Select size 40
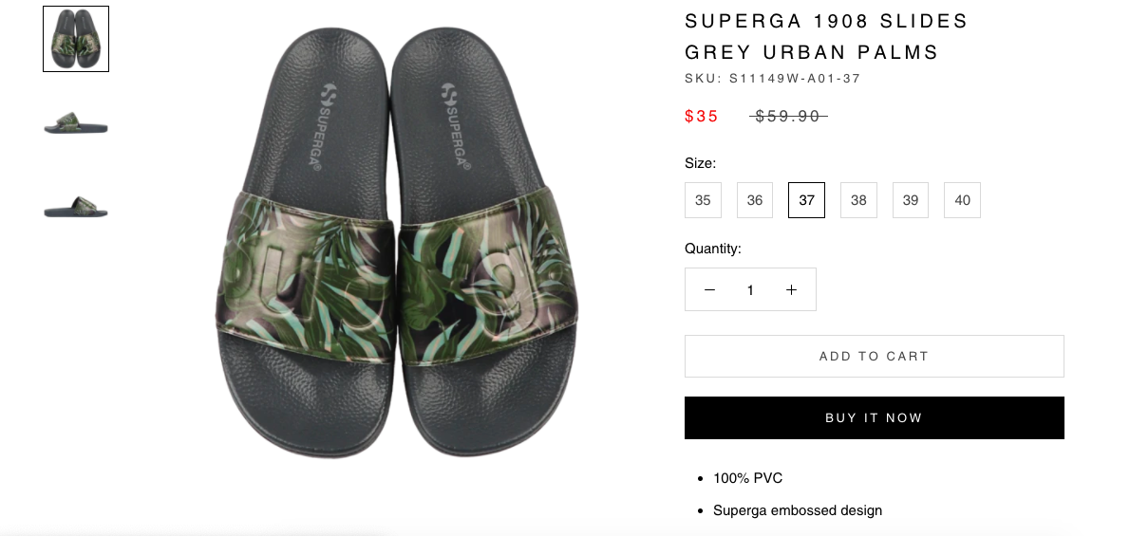Image resolution: width=1130 pixels, height=536 pixels. click(962, 200)
